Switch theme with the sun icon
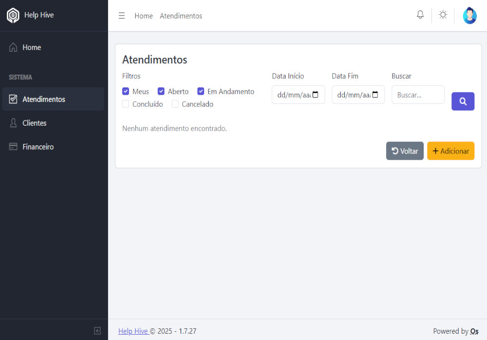The image size is (487, 340). 443,15
